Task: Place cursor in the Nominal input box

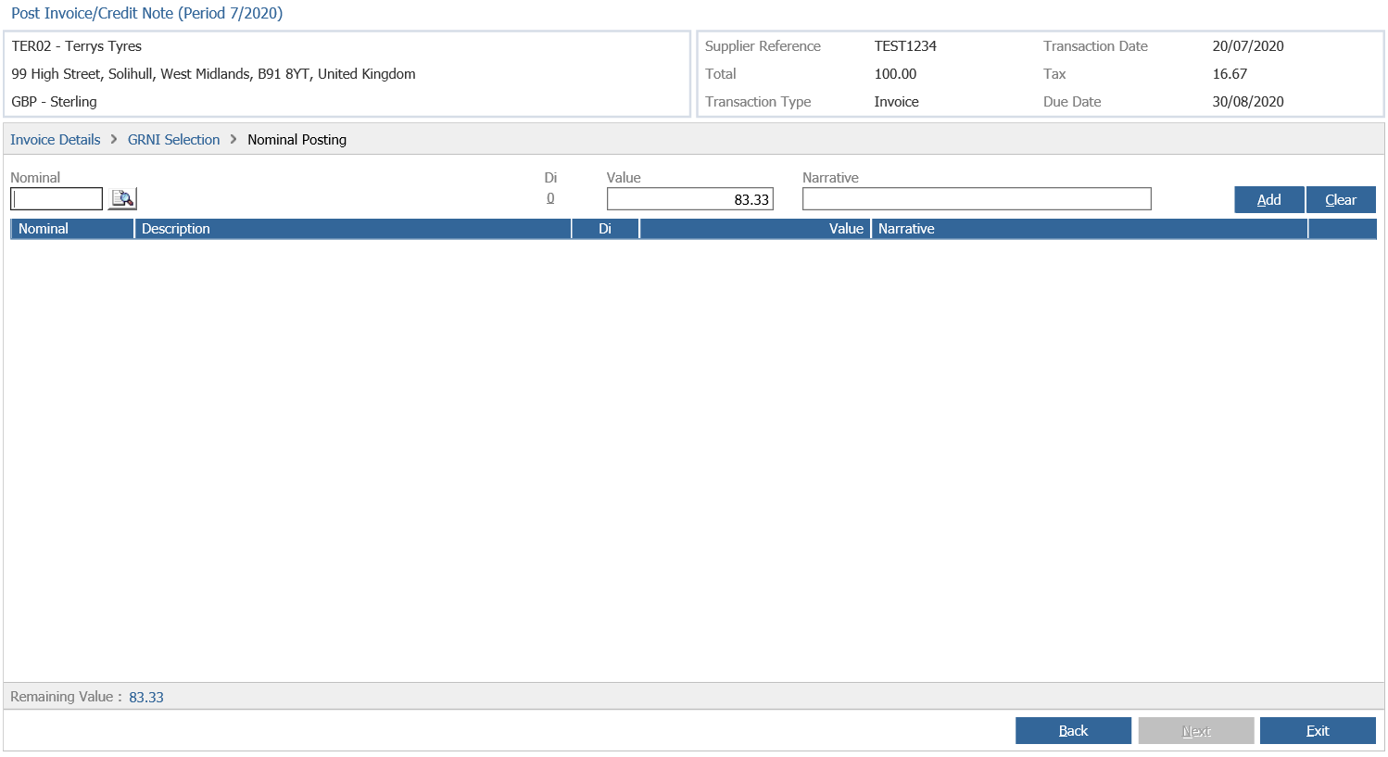Action: (56, 198)
